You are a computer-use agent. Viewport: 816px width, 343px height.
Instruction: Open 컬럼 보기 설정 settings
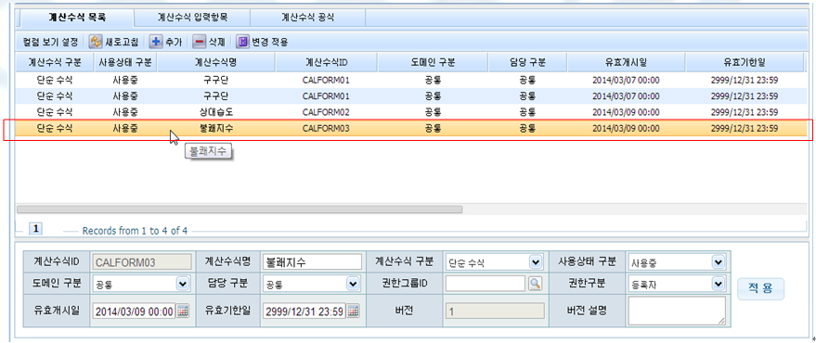(50, 42)
